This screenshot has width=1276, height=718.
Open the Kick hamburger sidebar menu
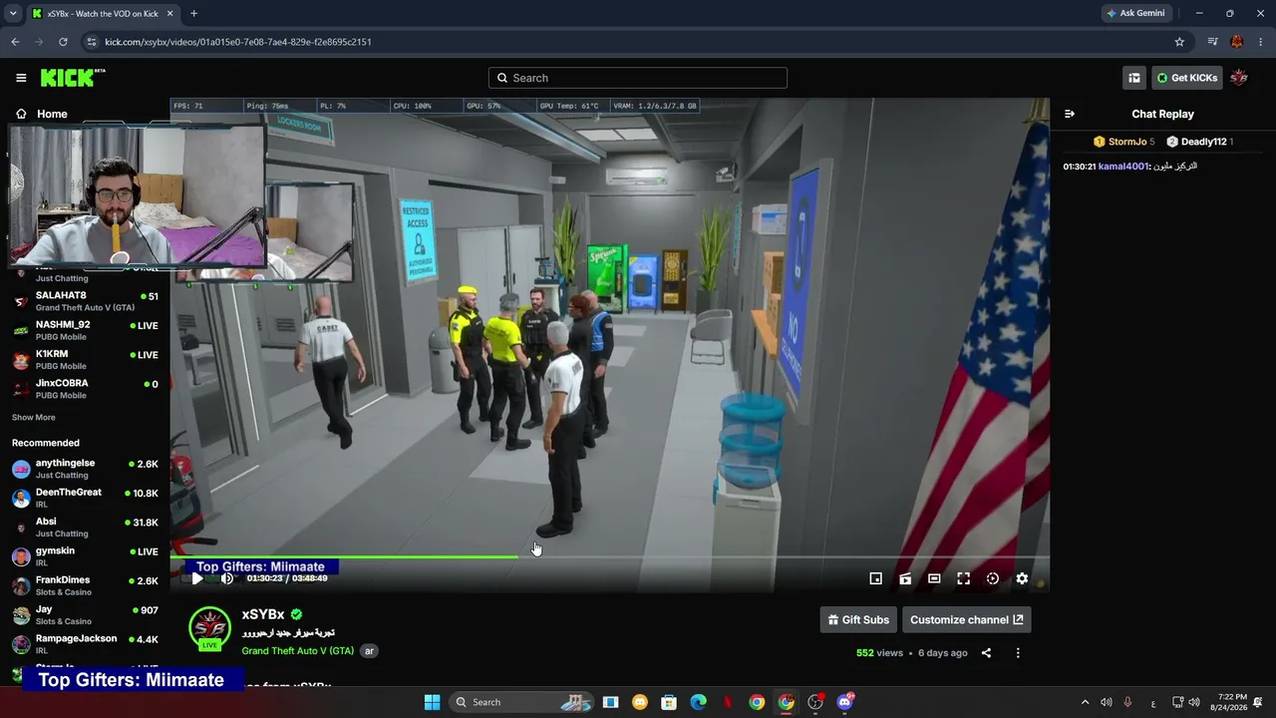[x=21, y=78]
